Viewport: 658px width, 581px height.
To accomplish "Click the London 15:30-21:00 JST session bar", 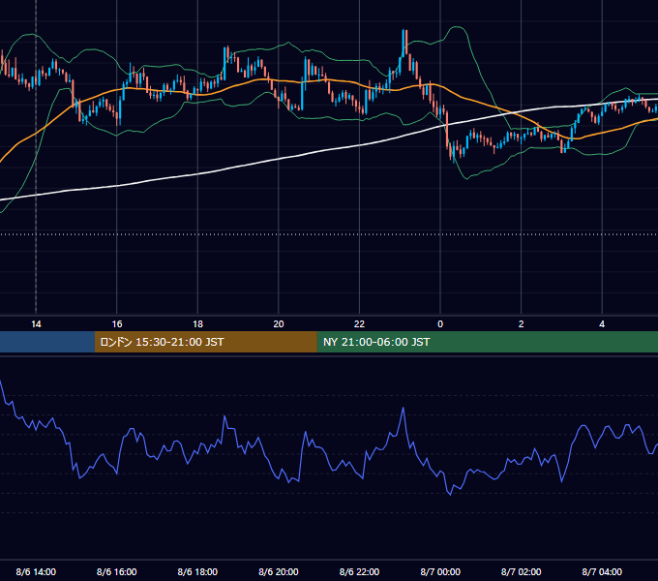I will pos(205,342).
